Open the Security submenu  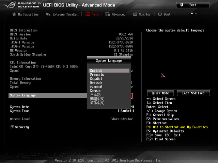tap(20, 127)
